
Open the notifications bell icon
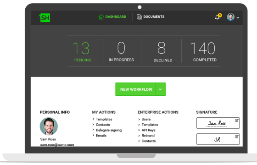(x=218, y=17)
